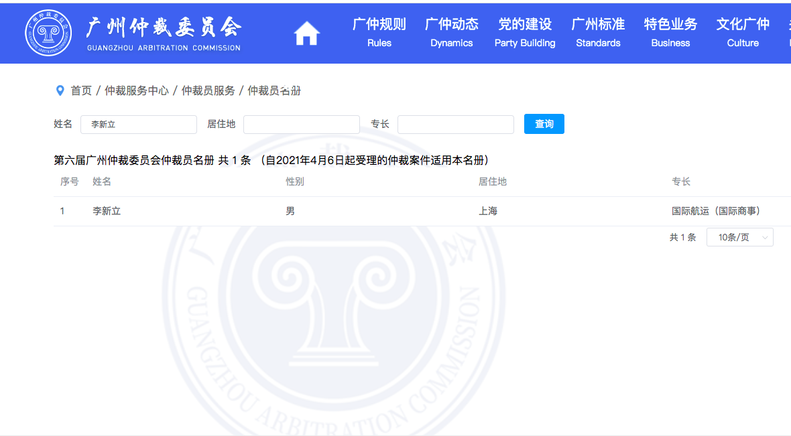Image resolution: width=791 pixels, height=436 pixels.
Task: Open the 广仲规则 Rules menu
Action: tap(379, 33)
